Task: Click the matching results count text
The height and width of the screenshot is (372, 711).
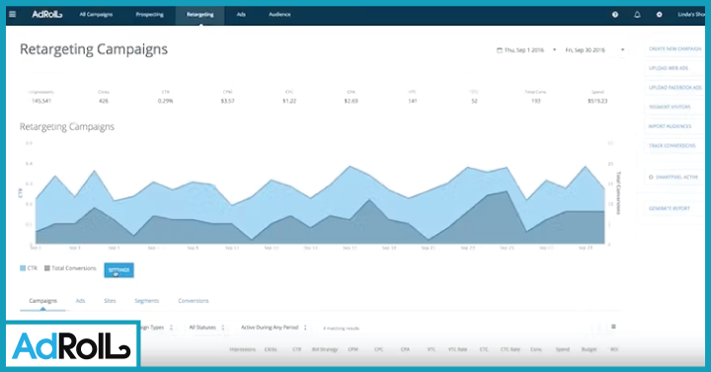Action: pos(341,328)
